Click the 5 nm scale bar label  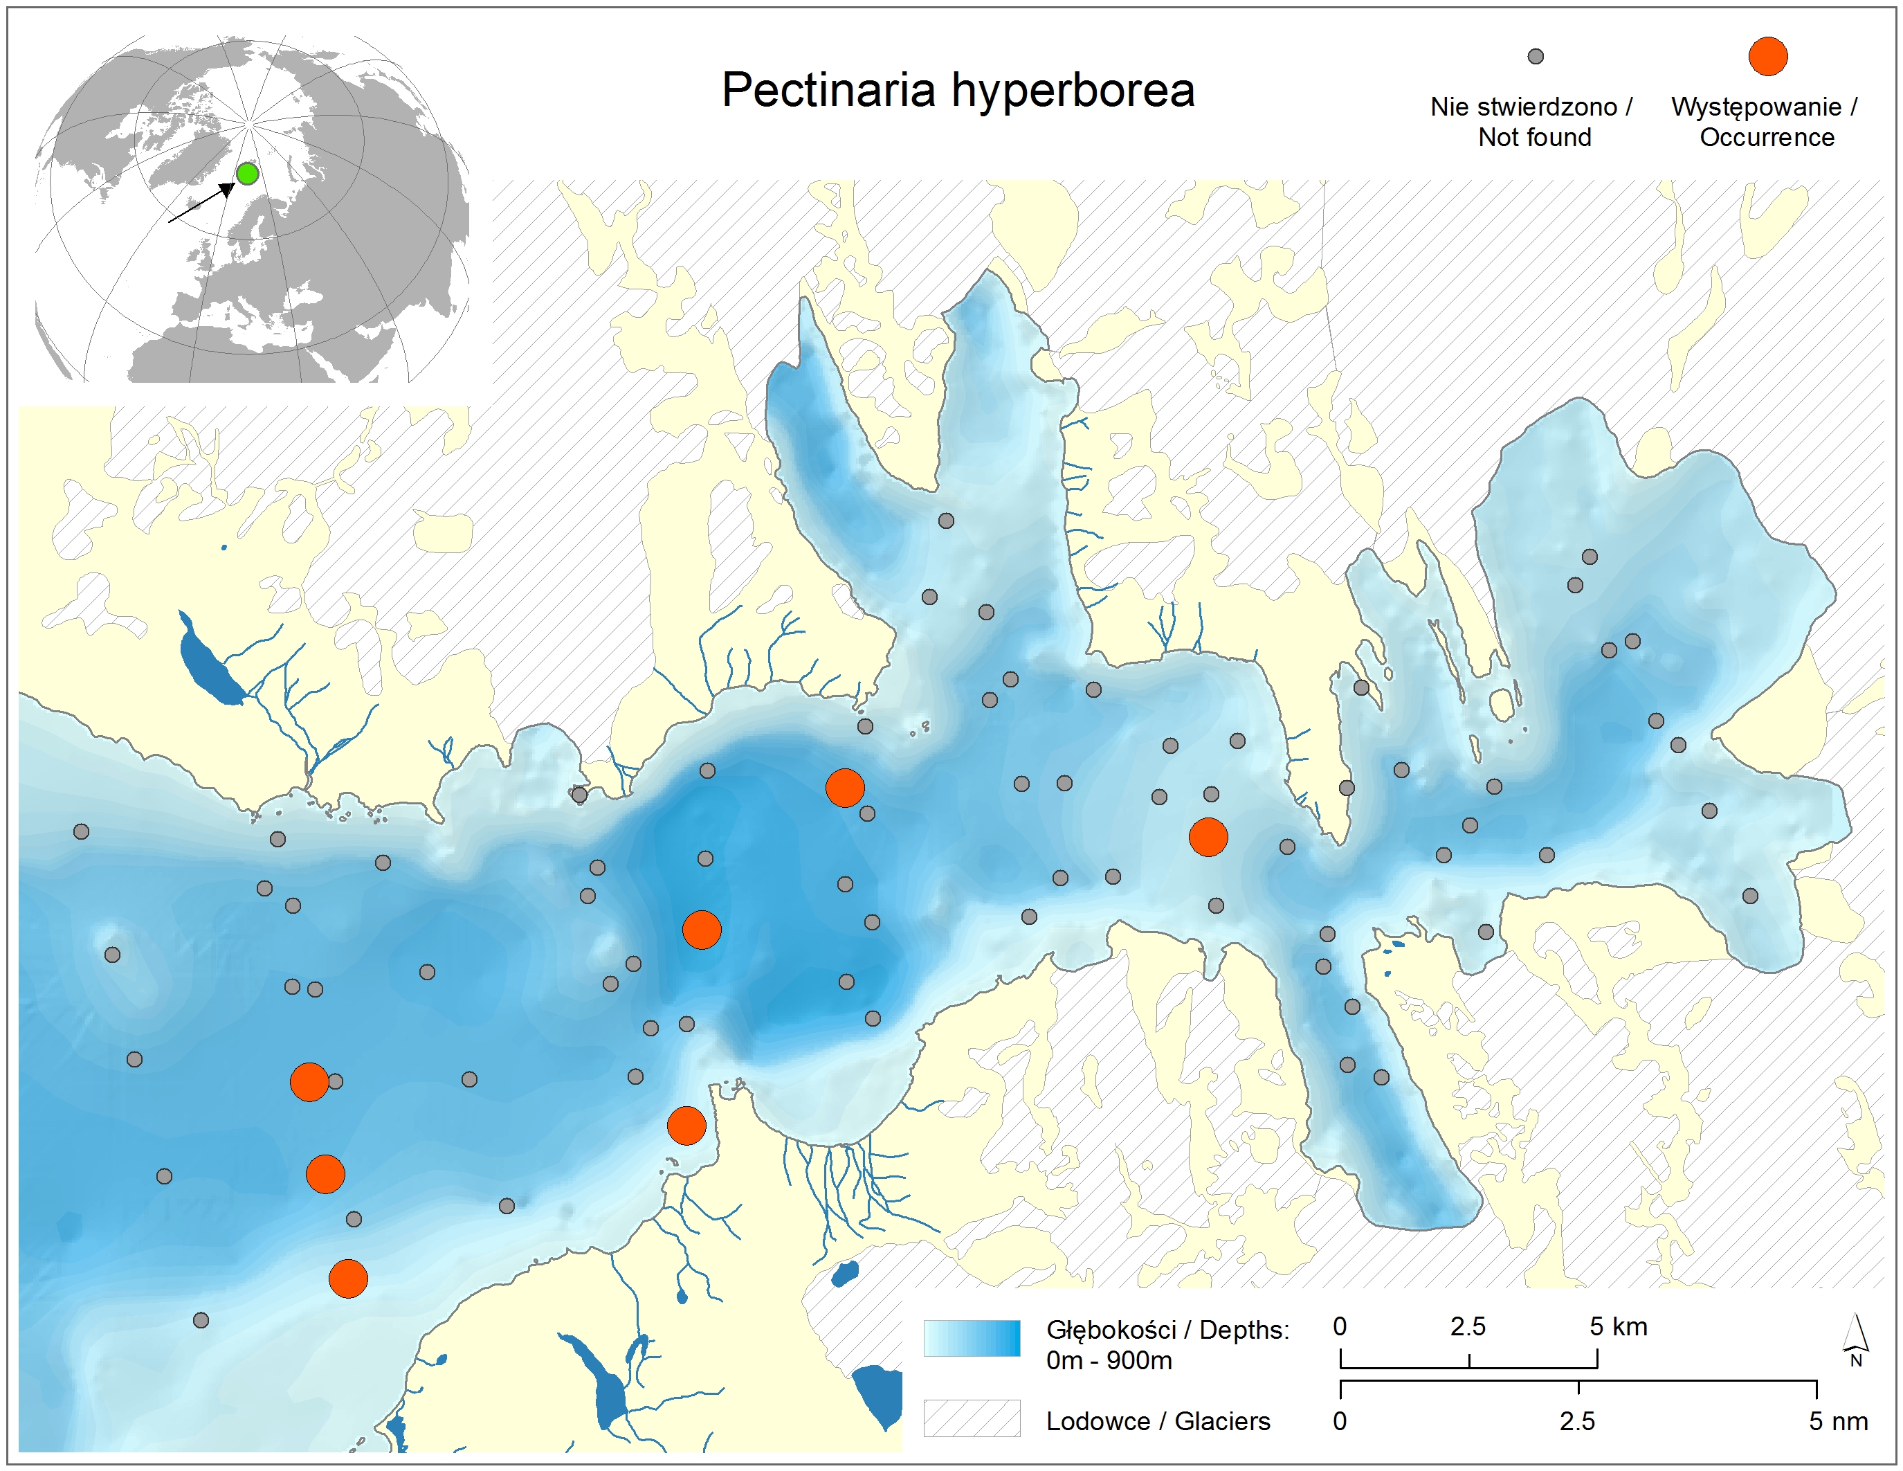click(1838, 1420)
